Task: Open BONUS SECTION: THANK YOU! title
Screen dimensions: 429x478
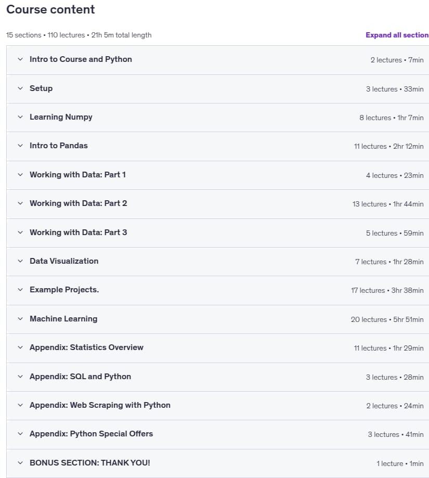Action: (x=89, y=463)
